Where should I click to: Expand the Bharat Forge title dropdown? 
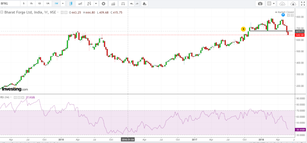coord(58,12)
